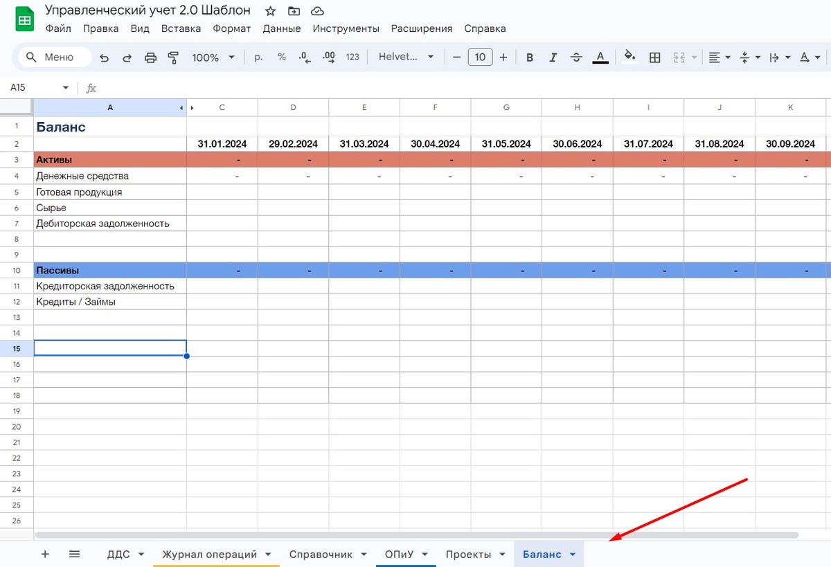Open the Правка menu

tap(100, 28)
